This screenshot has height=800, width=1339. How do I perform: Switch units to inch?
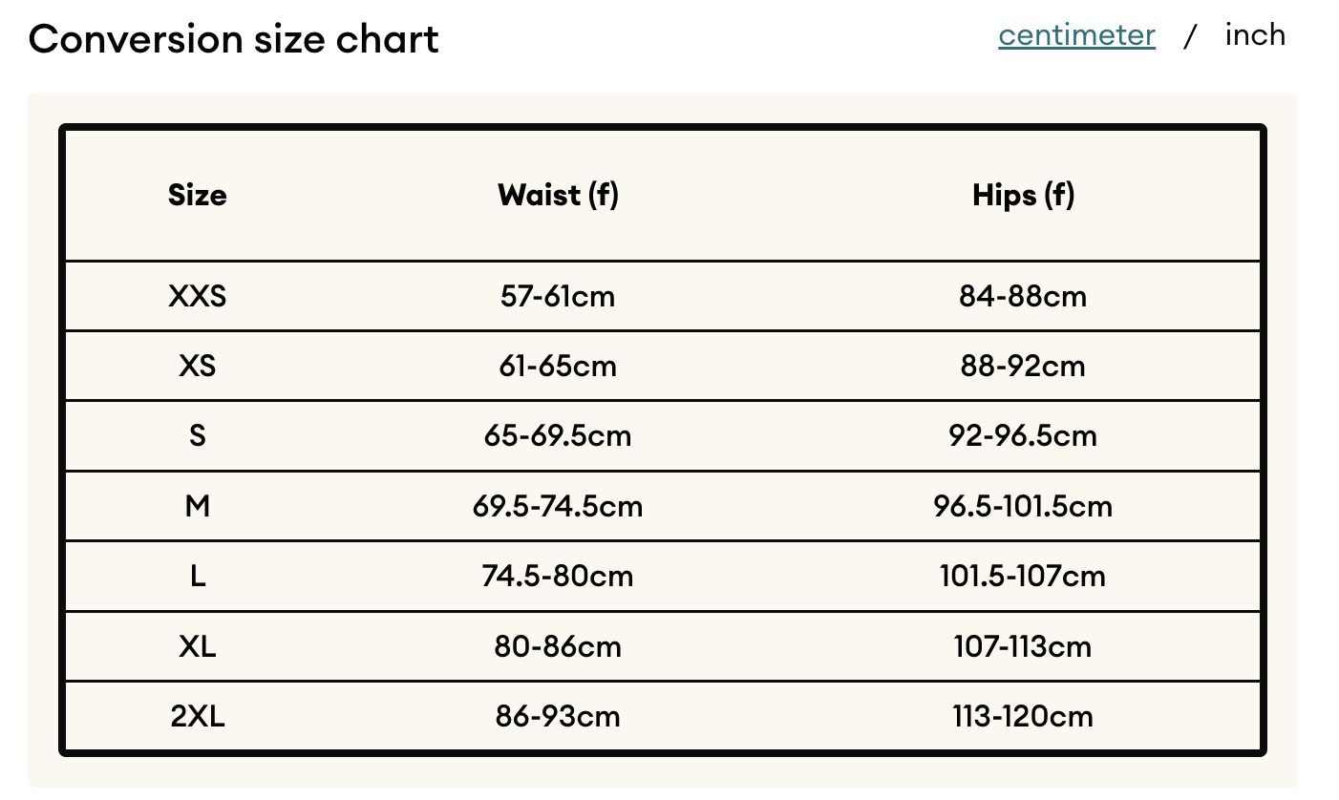pos(1255,35)
